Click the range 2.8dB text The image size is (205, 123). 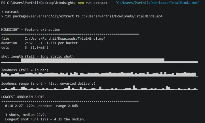pos(67,106)
